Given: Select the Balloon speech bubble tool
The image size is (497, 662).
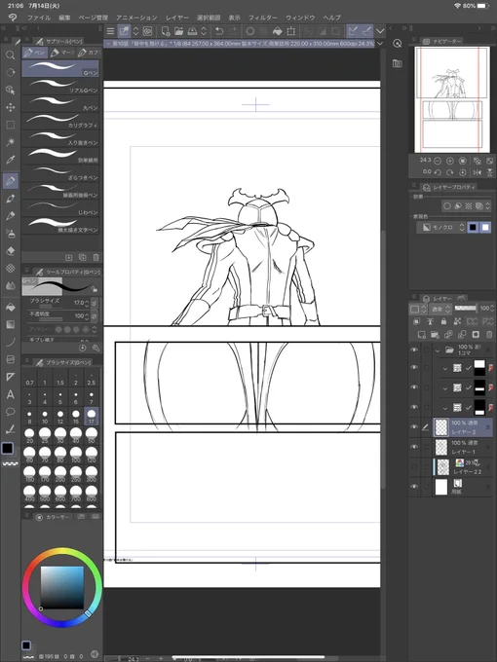Looking at the screenshot, I should (10, 412).
